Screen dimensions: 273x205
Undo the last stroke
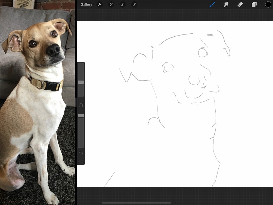(x=81, y=153)
